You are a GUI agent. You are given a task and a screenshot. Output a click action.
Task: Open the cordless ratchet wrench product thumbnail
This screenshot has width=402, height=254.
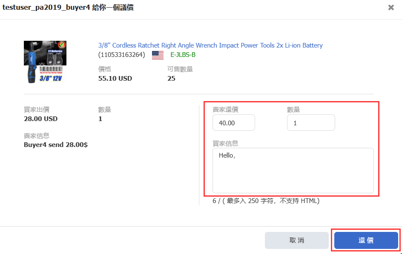click(x=45, y=62)
